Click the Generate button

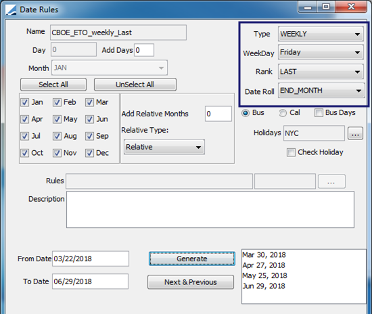click(x=192, y=259)
